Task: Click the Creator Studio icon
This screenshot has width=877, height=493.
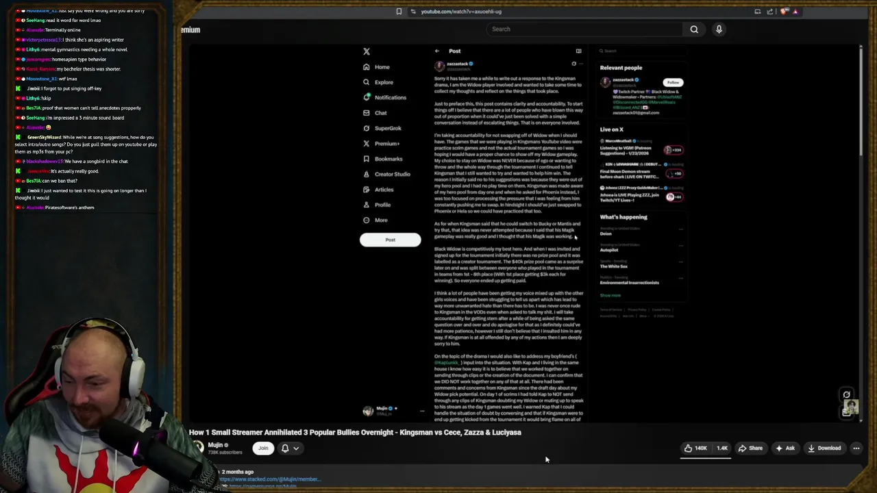Action: click(x=367, y=174)
